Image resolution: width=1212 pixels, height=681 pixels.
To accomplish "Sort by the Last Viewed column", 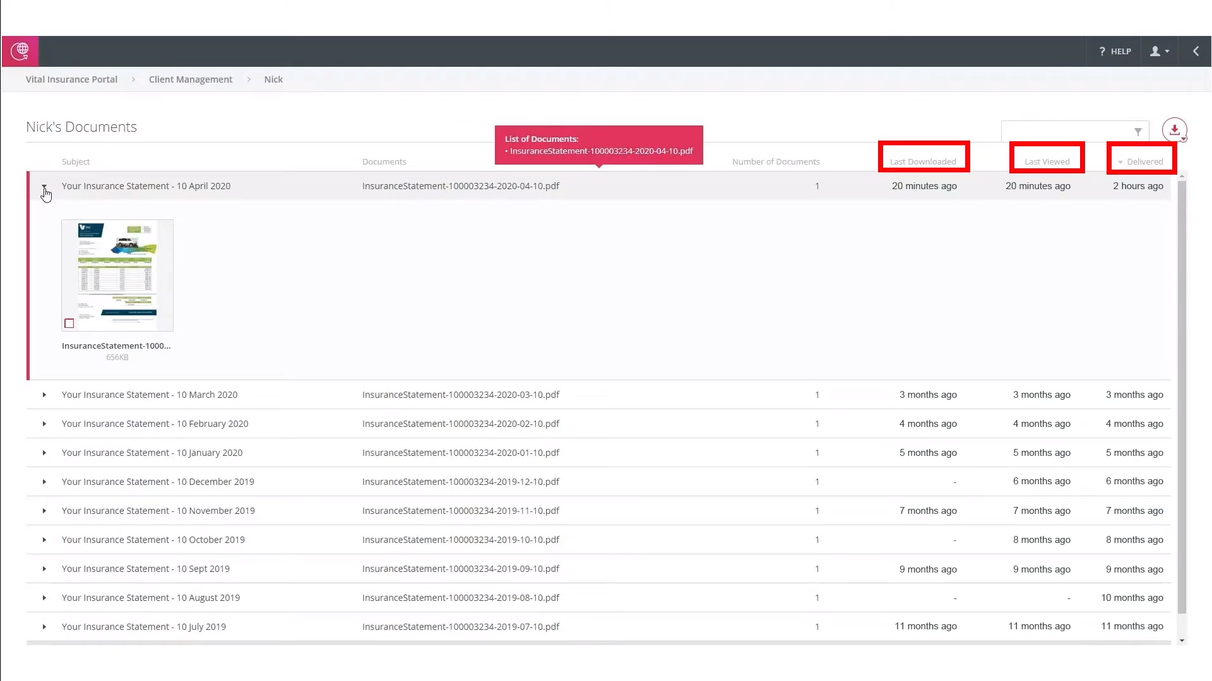I will coord(1047,162).
